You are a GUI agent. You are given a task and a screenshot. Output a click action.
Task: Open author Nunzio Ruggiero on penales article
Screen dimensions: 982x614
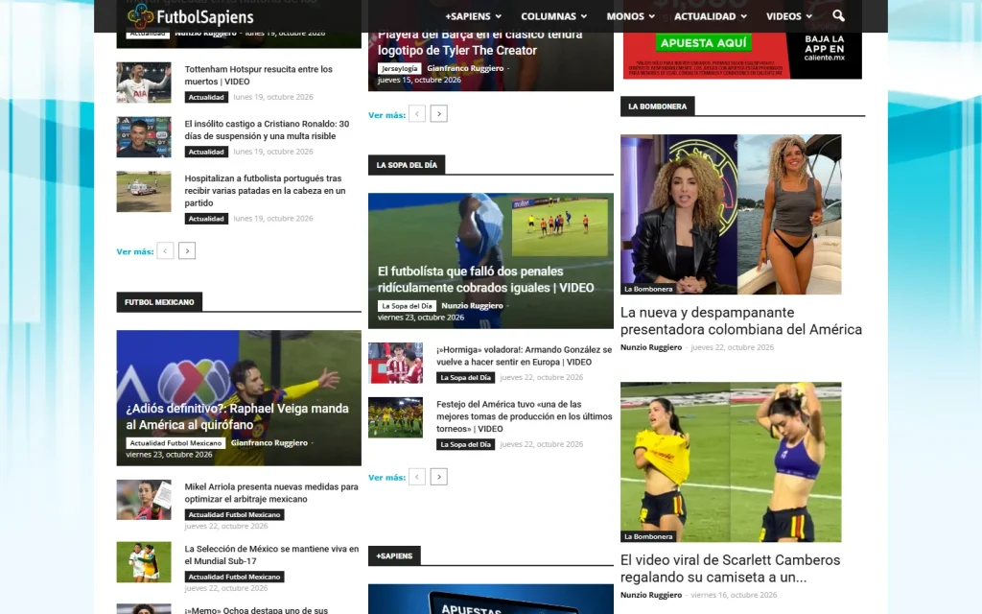pyautogui.click(x=472, y=306)
